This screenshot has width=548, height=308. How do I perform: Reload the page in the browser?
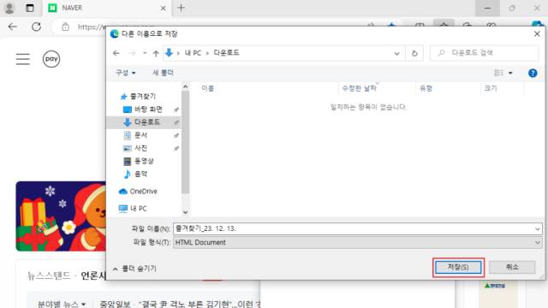point(36,27)
